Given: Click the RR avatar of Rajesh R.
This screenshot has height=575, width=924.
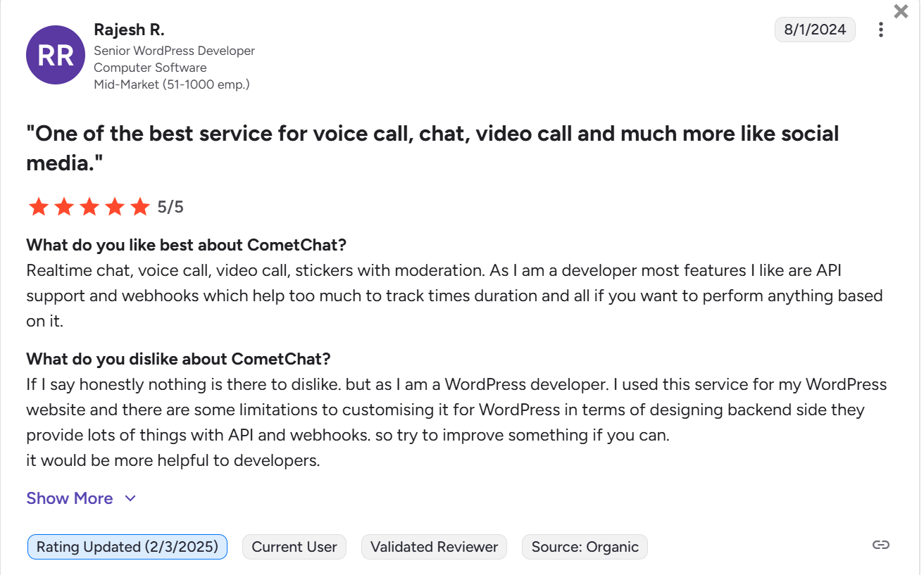Looking at the screenshot, I should (x=55, y=55).
